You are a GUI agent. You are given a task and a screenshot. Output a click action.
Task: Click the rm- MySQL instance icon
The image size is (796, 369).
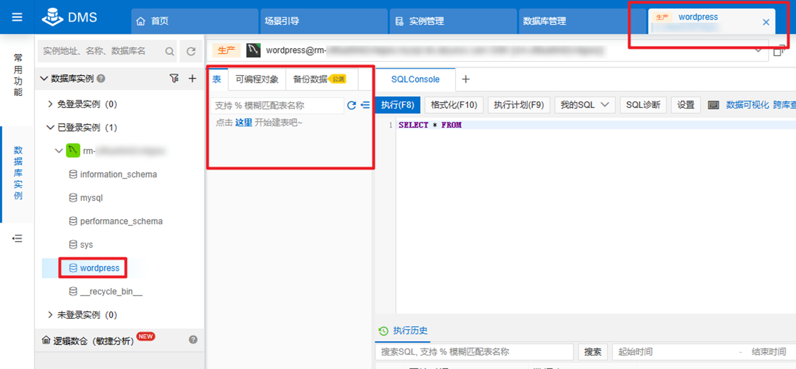click(73, 150)
